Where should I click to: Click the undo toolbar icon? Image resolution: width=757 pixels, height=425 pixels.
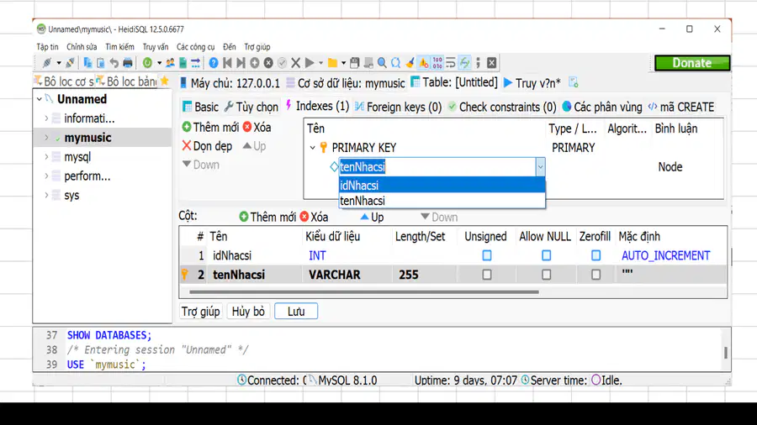(114, 63)
